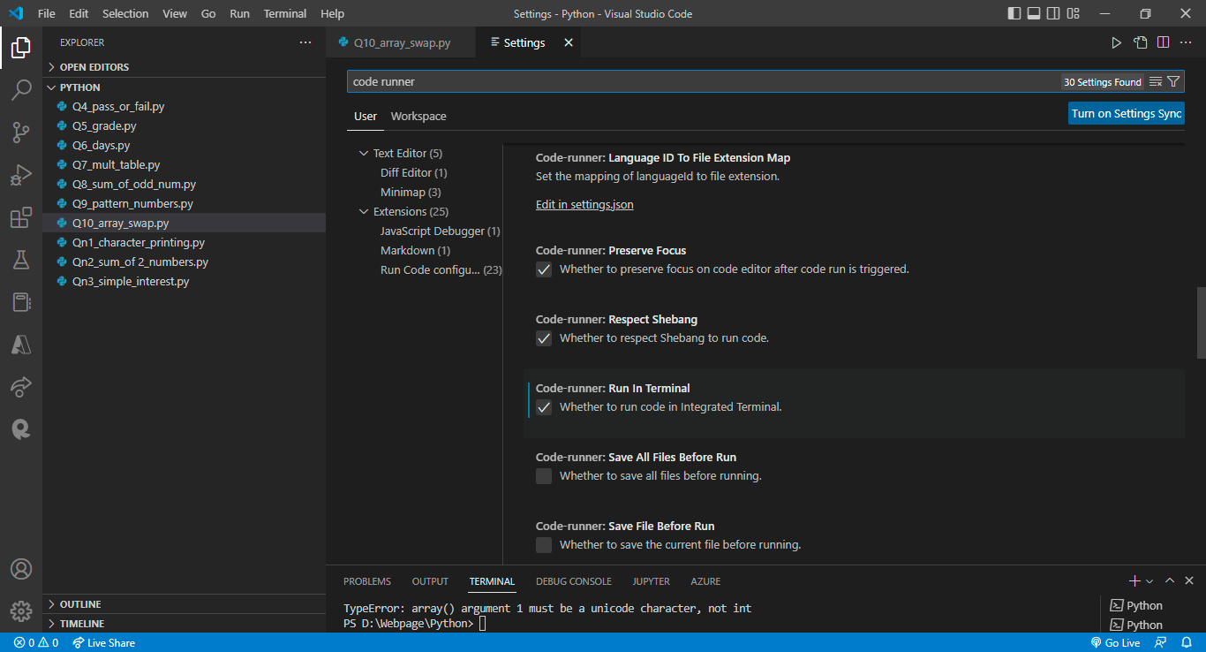Viewport: 1206px width, 652px height.
Task: Click Go Live in status bar
Action: (1116, 642)
